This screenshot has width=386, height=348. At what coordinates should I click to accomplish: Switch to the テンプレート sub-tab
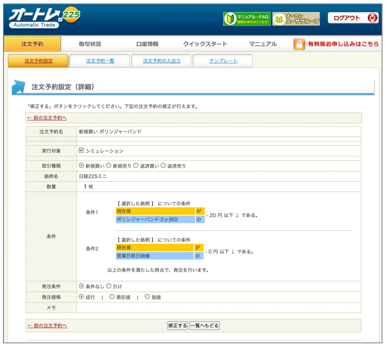point(223,61)
